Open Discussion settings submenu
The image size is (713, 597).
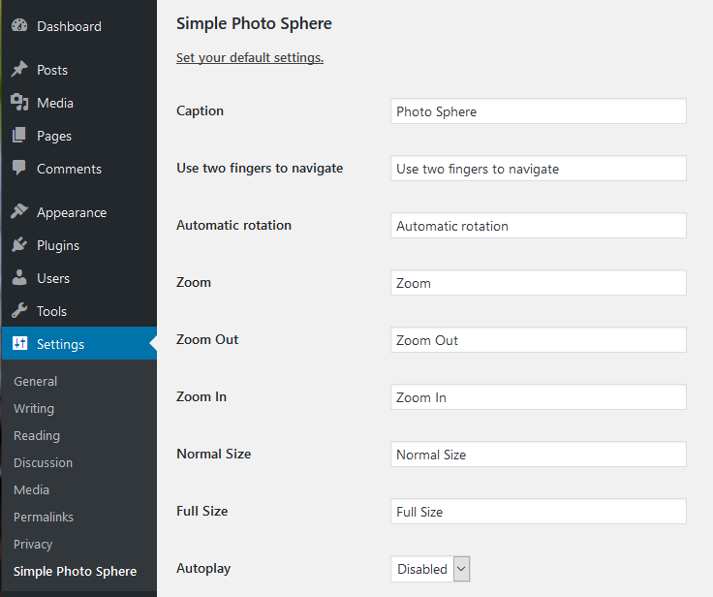43,462
